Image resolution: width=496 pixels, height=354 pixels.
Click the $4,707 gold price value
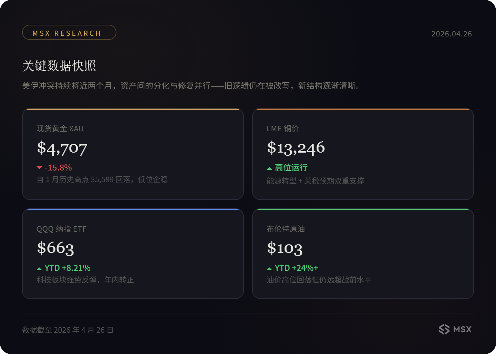coord(62,148)
